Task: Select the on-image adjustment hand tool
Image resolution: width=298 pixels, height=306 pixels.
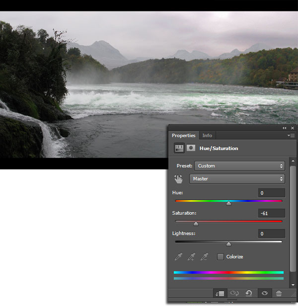Action: [178, 179]
